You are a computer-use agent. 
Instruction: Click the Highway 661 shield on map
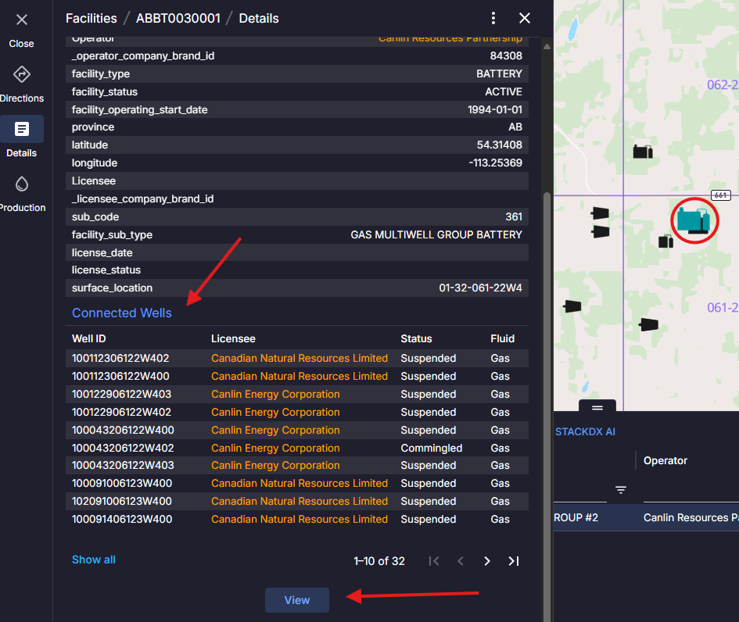point(720,195)
